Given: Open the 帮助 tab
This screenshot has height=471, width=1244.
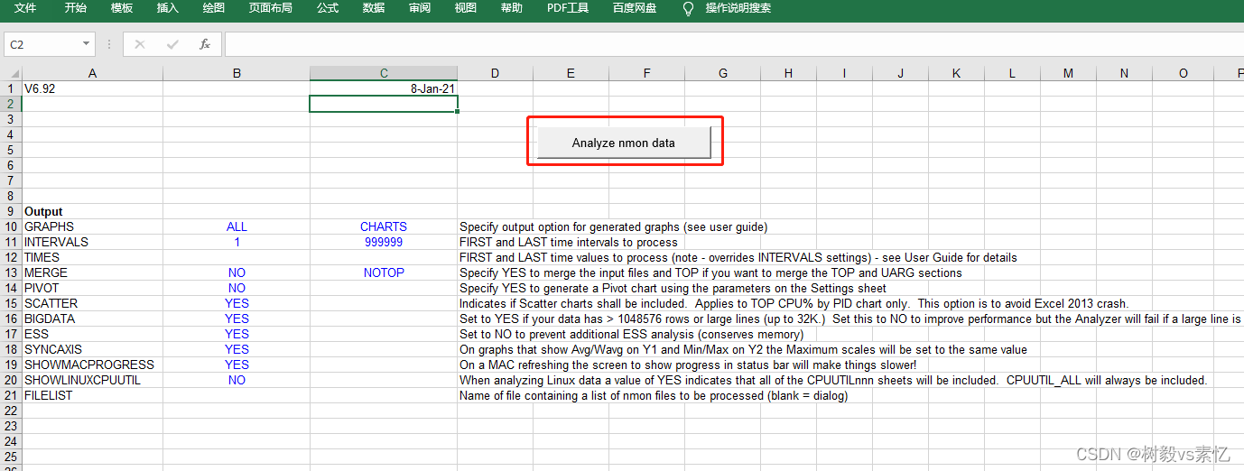Looking at the screenshot, I should click(512, 8).
